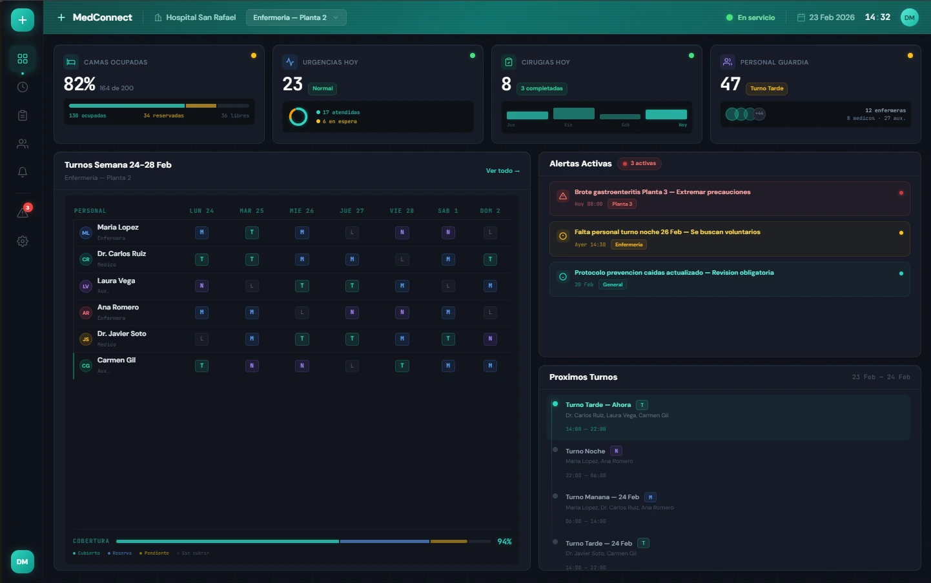
Task: Select the Turno Noche entry
Action: (x=729, y=464)
